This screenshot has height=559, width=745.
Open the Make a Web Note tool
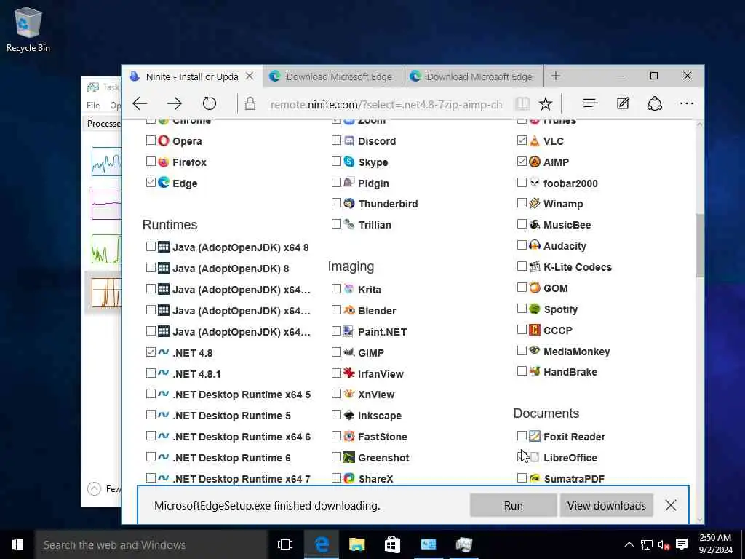tap(623, 103)
